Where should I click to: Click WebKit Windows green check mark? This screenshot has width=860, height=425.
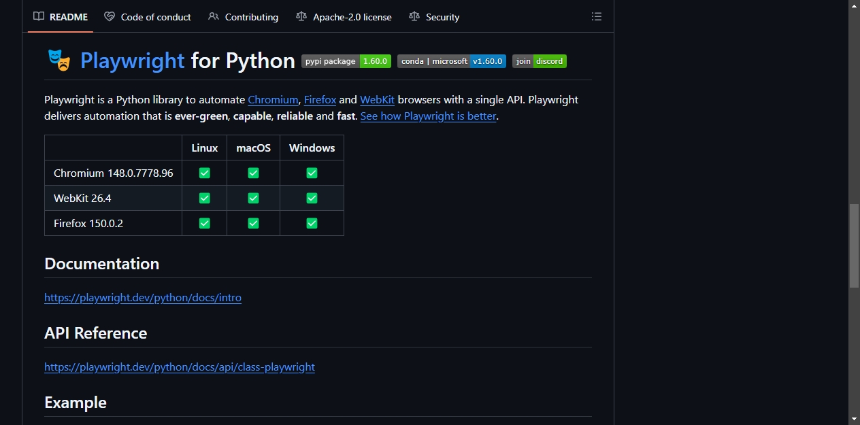click(312, 198)
